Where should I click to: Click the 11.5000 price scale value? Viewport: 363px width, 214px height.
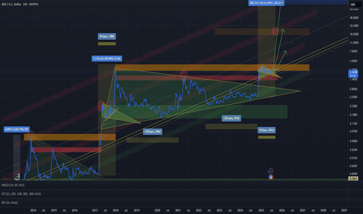pos(354,43)
